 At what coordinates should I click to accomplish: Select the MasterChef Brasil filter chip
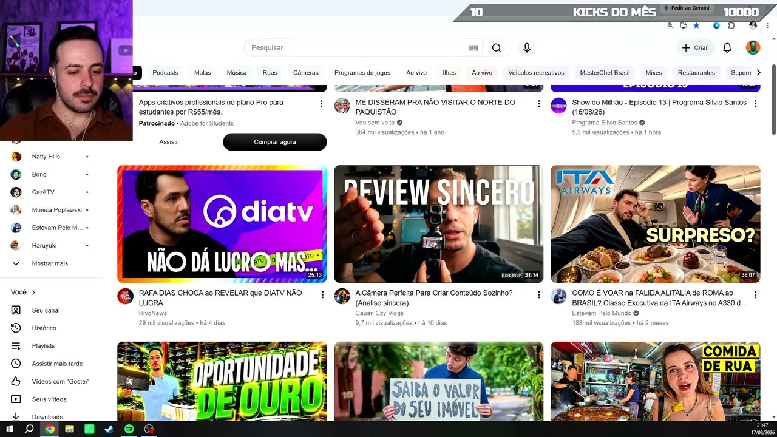coord(605,73)
